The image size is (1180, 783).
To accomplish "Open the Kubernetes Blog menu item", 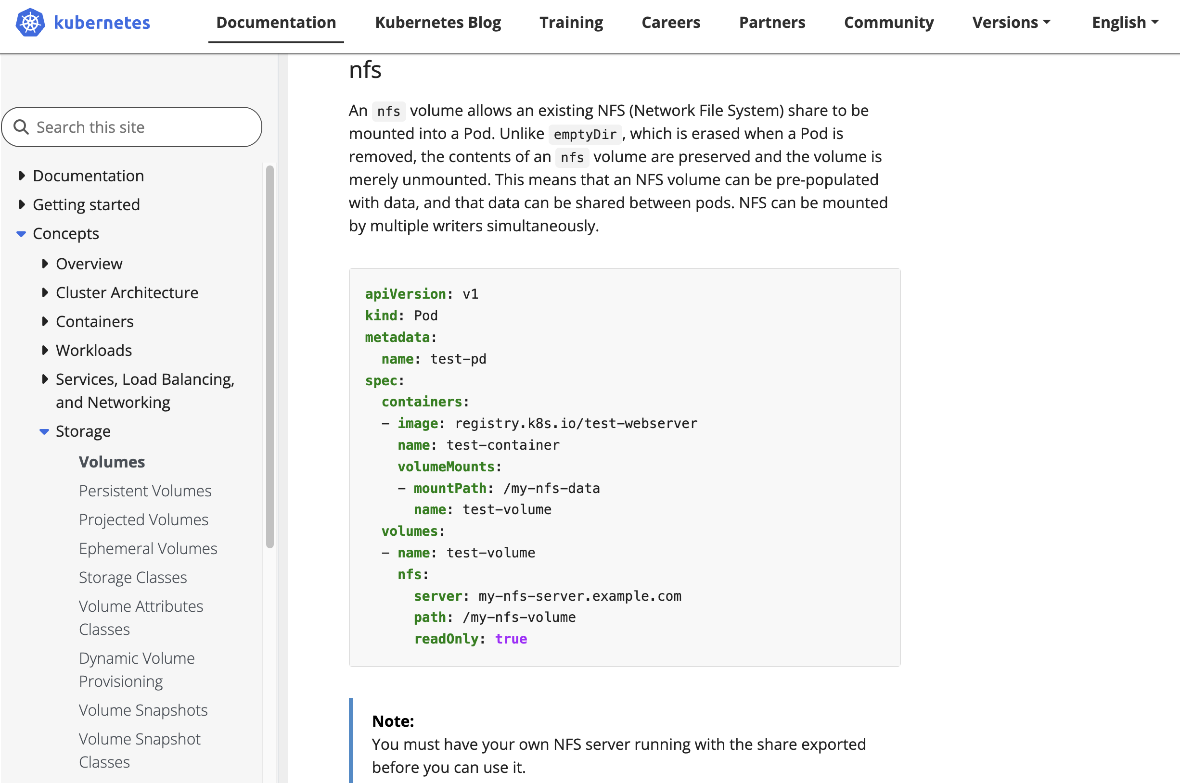I will [437, 23].
